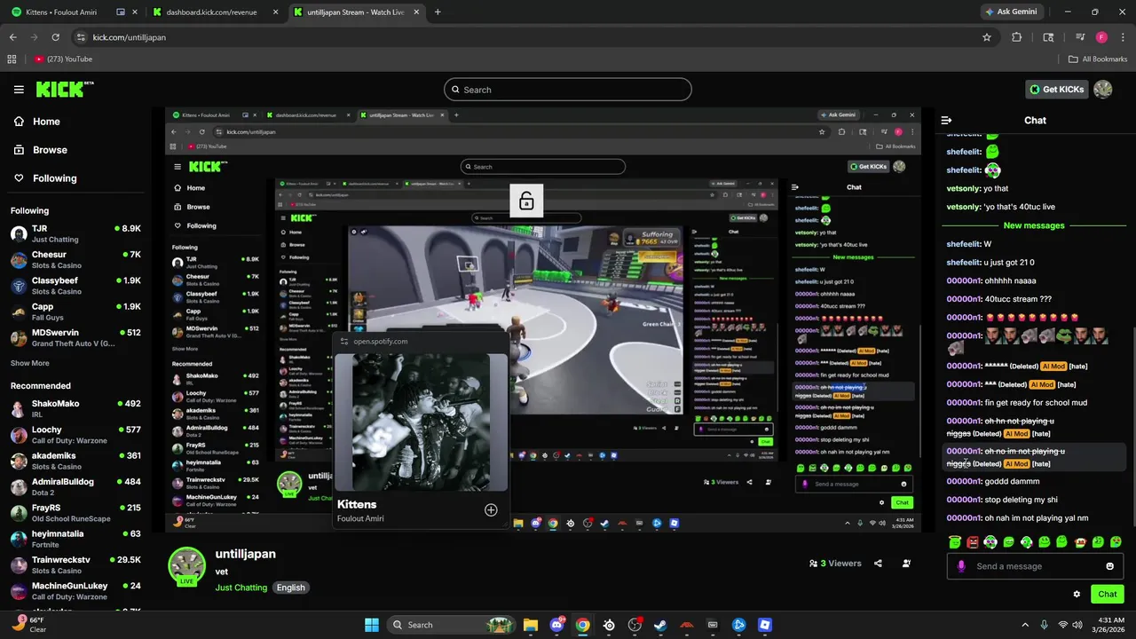Open ShakoMako recommended channel

(75, 408)
